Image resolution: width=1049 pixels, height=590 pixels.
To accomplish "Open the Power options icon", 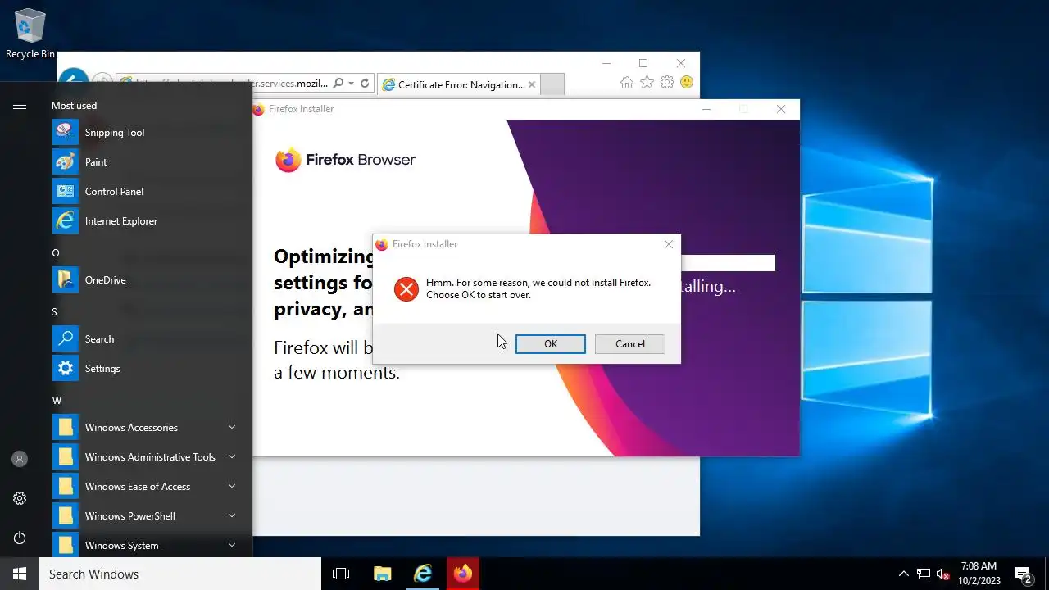I will 20,538.
